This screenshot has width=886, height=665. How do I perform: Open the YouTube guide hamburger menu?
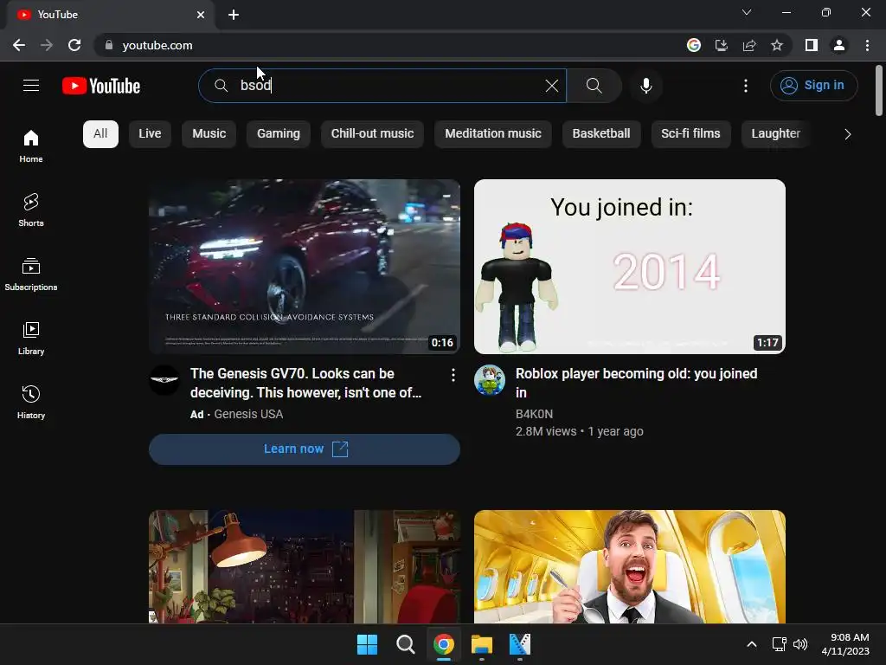pos(31,86)
